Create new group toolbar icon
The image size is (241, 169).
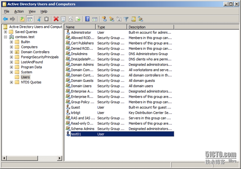[x=112, y=19]
